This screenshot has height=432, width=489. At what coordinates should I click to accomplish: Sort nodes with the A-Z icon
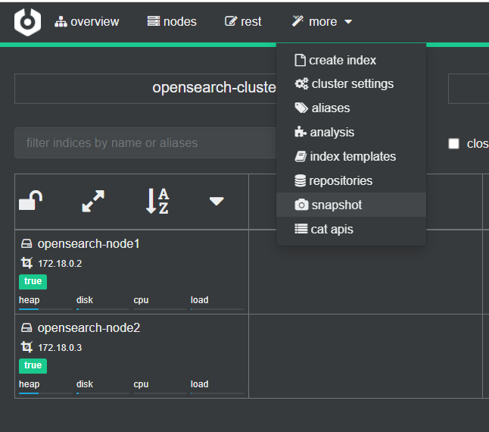(157, 201)
